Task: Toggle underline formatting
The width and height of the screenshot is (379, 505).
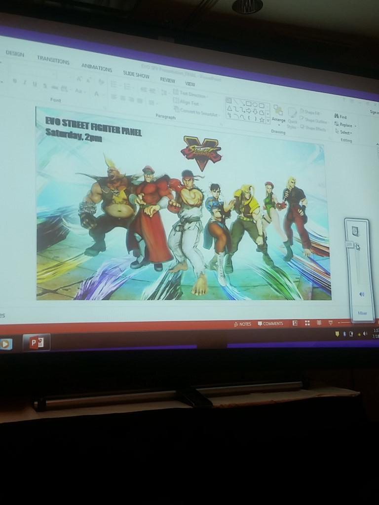Action: click(x=34, y=84)
